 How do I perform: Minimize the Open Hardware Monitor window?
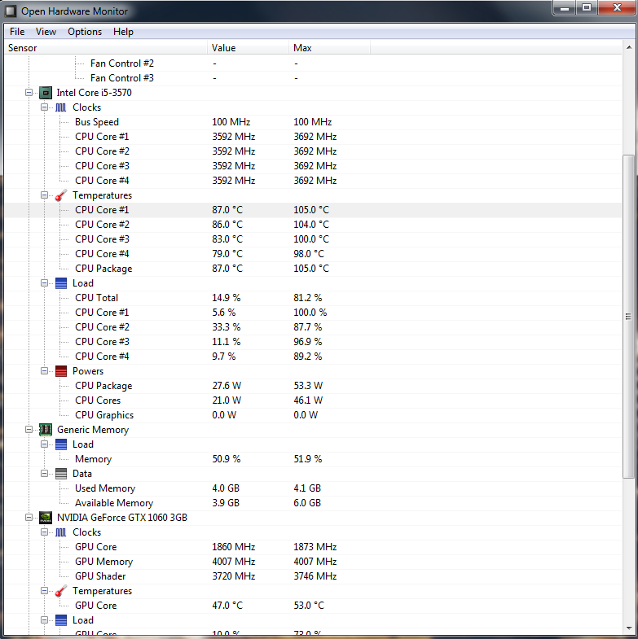pyautogui.click(x=565, y=8)
